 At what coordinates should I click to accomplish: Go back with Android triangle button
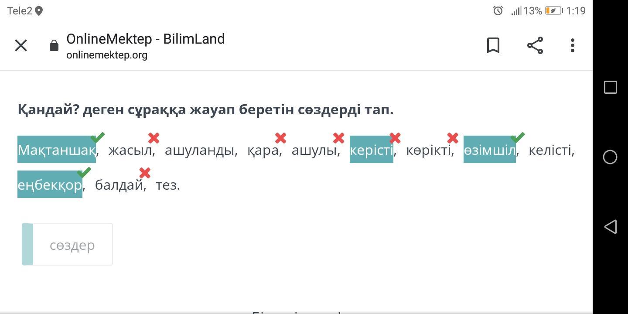click(610, 227)
